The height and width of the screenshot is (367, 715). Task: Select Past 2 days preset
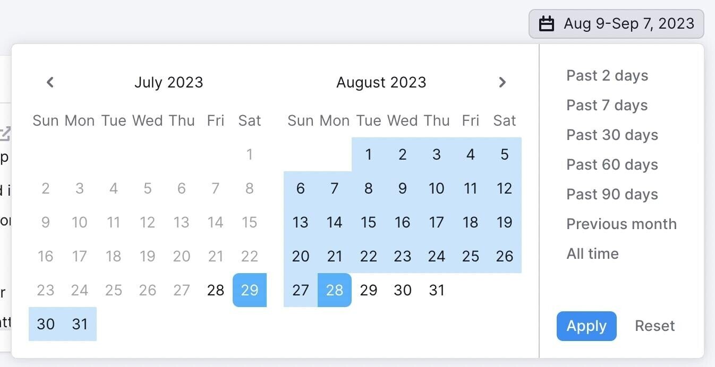point(607,75)
